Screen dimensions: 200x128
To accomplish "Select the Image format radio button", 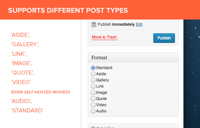I will (x=93, y=92).
